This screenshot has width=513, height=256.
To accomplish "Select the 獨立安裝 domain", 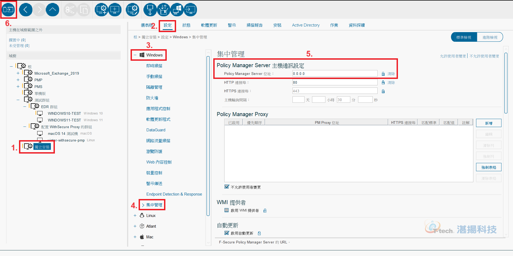I will click(42, 147).
